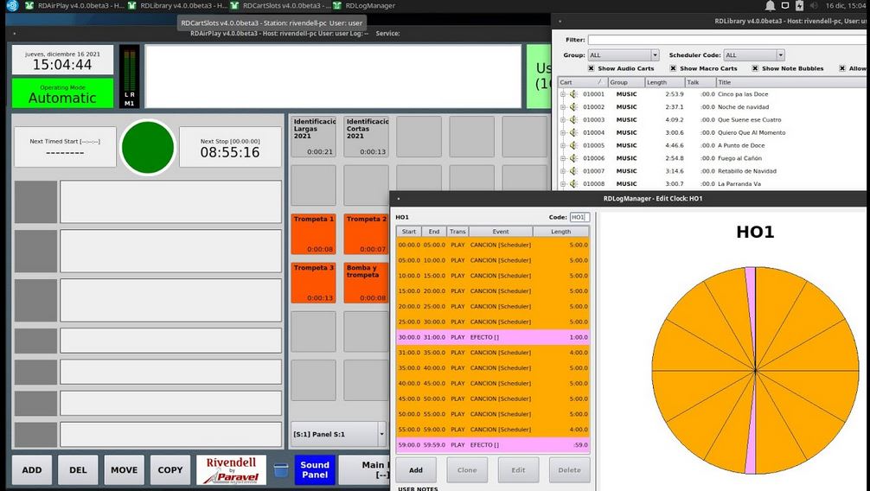Image resolution: width=870 pixels, height=491 pixels.
Task: Open the volume indicator in the tray
Action: coord(814,5)
